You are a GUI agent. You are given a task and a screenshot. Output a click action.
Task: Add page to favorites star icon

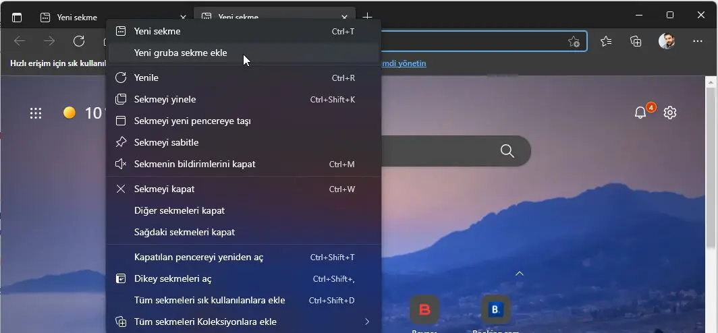point(574,42)
